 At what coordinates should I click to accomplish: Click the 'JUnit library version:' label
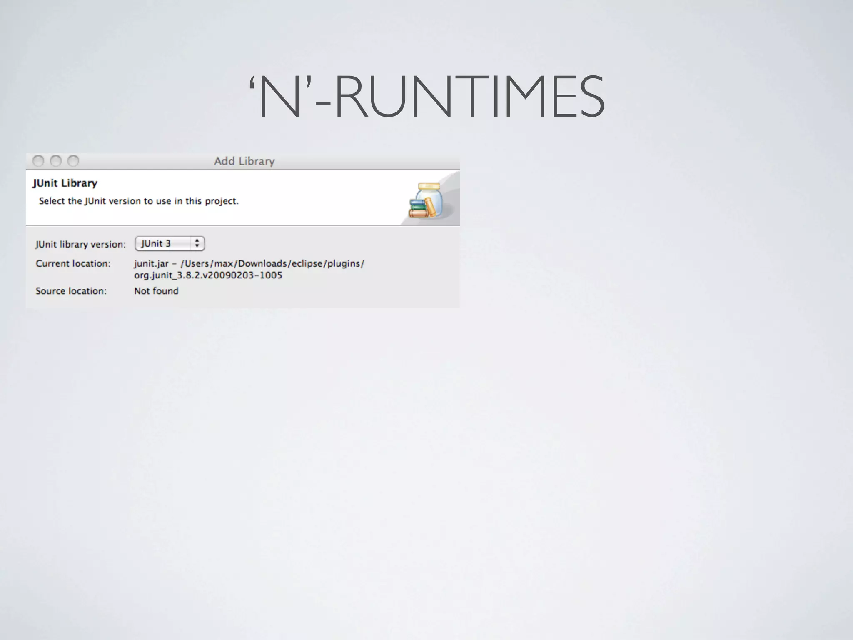[80, 245]
